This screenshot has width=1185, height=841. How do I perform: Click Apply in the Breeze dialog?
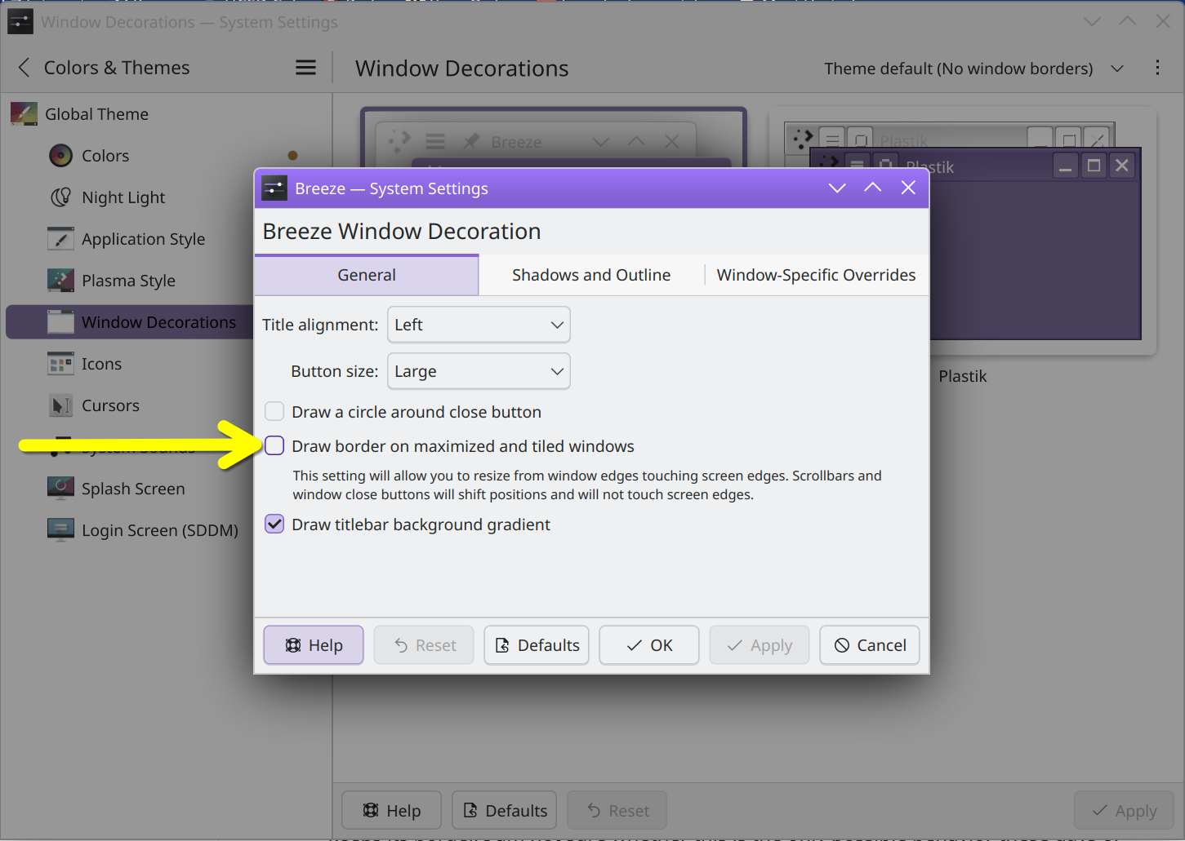coord(760,645)
